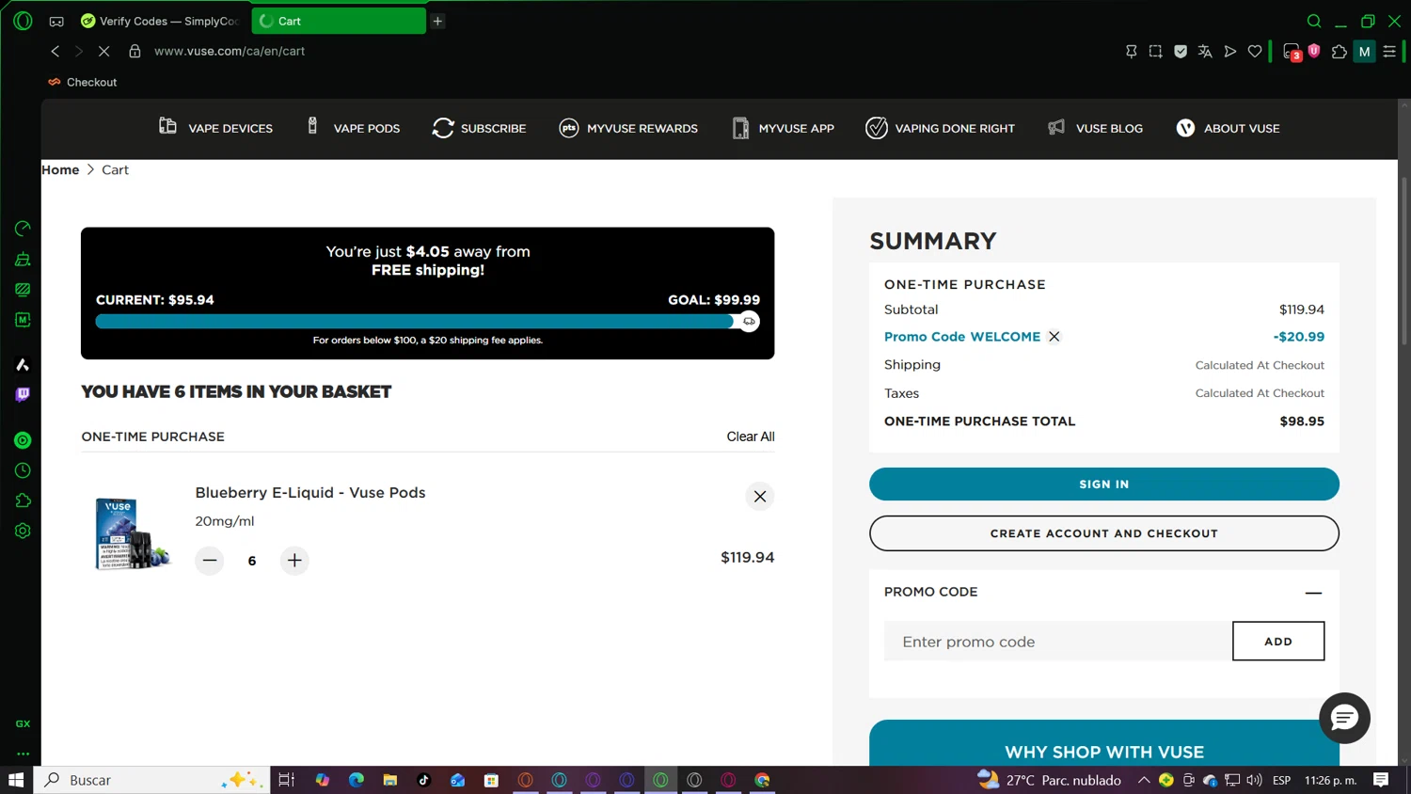
Task: Open MyVuse Rewards page
Action: (628, 128)
